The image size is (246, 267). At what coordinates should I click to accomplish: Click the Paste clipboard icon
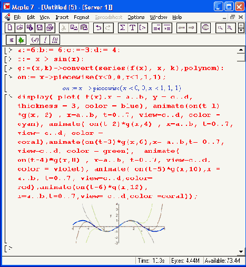[x=84, y=28]
